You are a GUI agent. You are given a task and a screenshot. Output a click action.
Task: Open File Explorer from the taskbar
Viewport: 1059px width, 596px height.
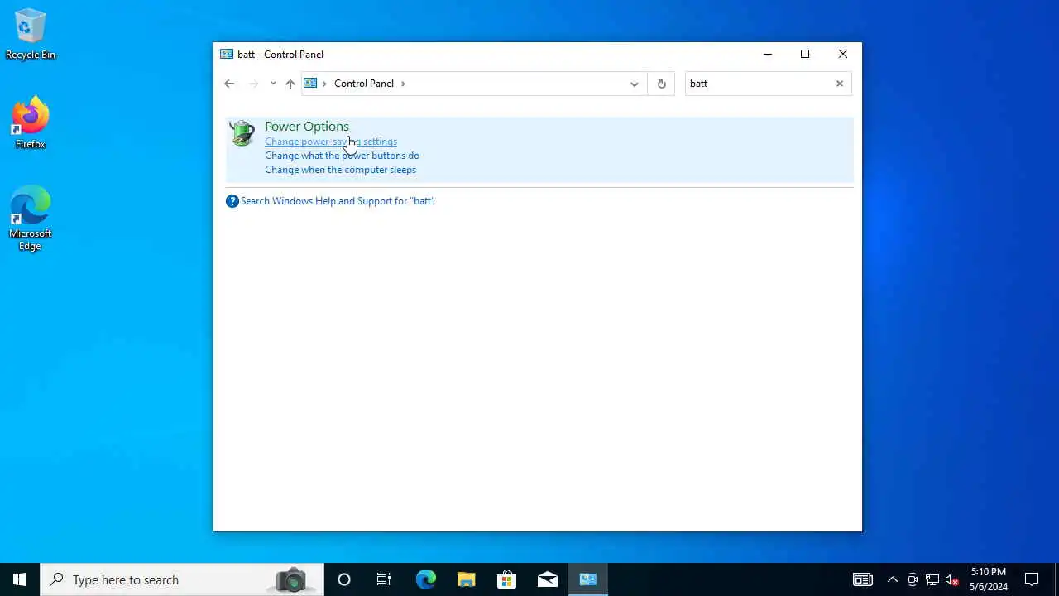click(467, 579)
